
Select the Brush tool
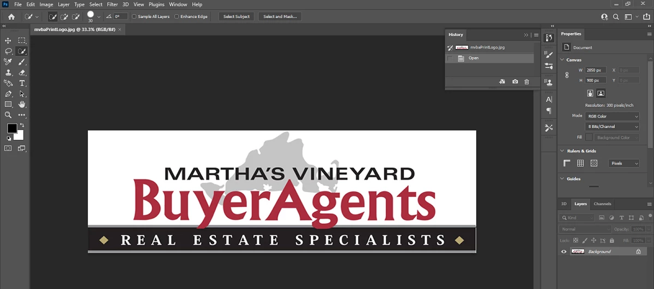[22, 62]
